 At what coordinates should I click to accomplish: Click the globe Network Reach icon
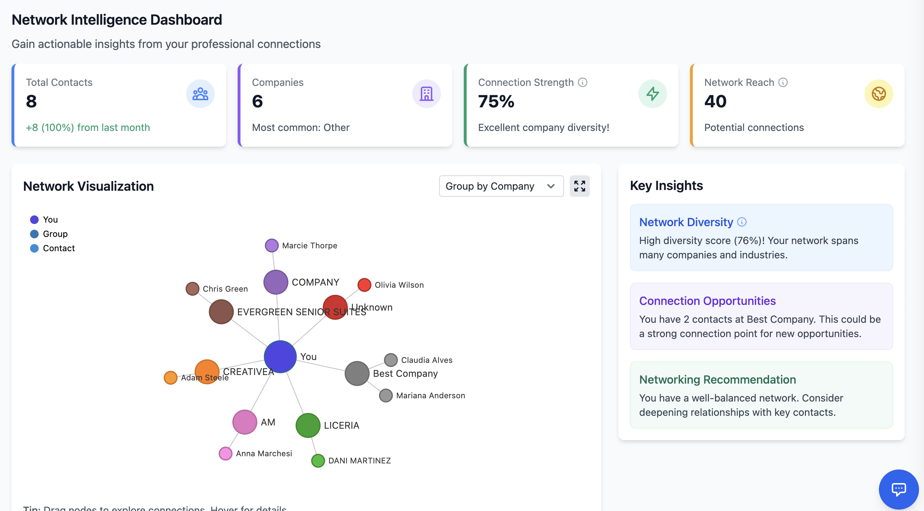click(x=879, y=94)
